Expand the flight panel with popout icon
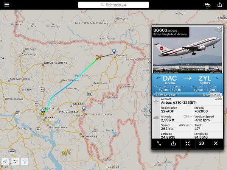The width and height of the screenshot is (227, 170). click(x=219, y=30)
